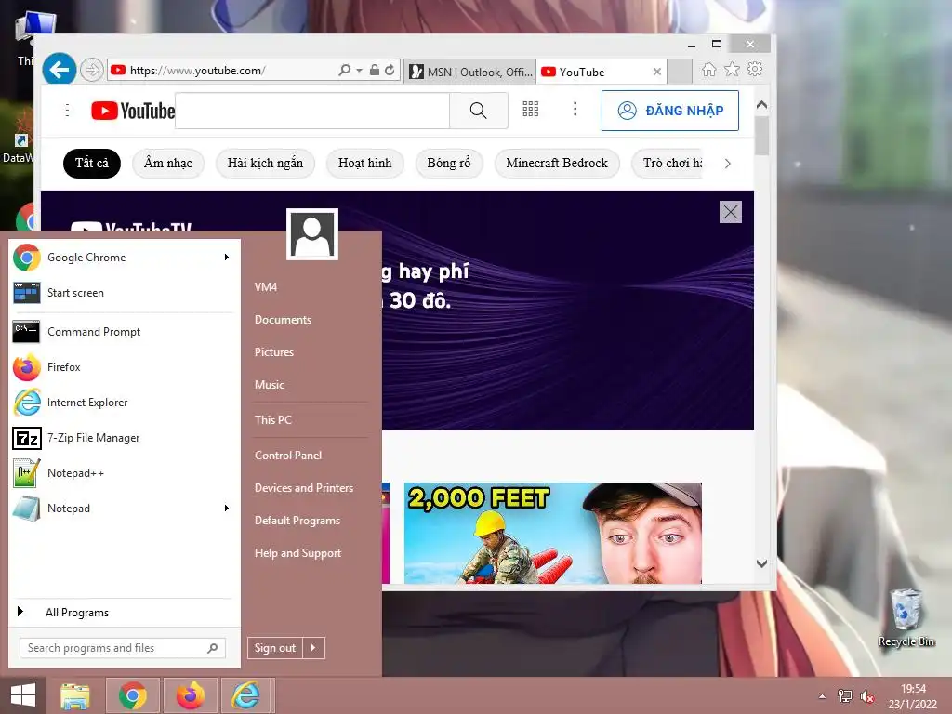Refresh the page using reload icon

(x=390, y=70)
